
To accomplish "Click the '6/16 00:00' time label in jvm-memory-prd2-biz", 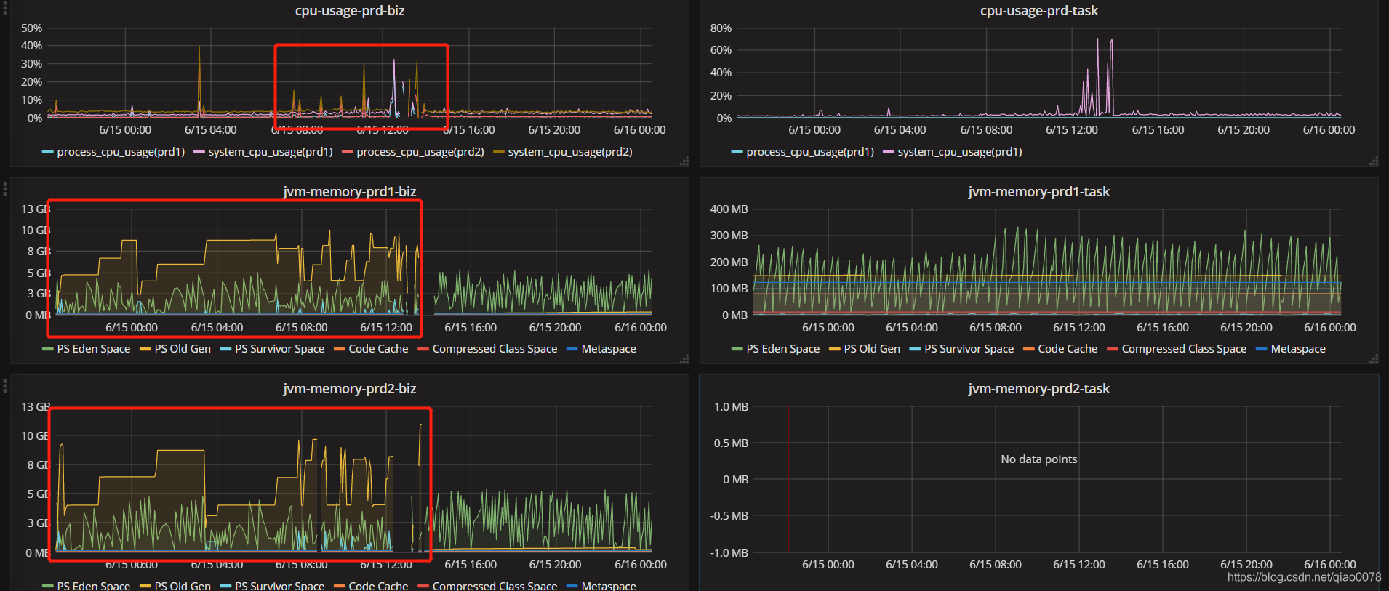I will (x=640, y=565).
